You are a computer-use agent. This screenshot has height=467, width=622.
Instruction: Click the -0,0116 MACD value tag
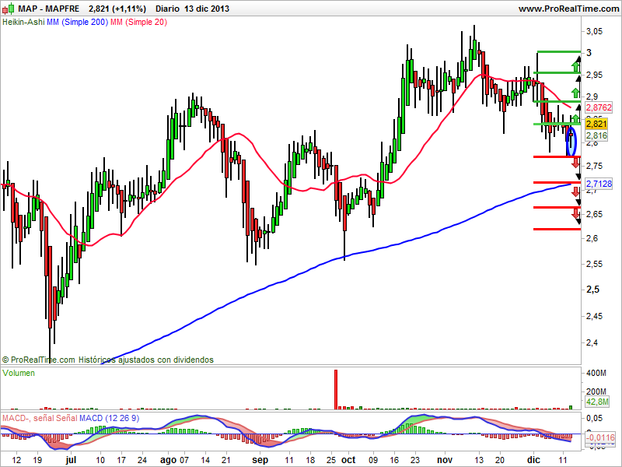(x=600, y=437)
